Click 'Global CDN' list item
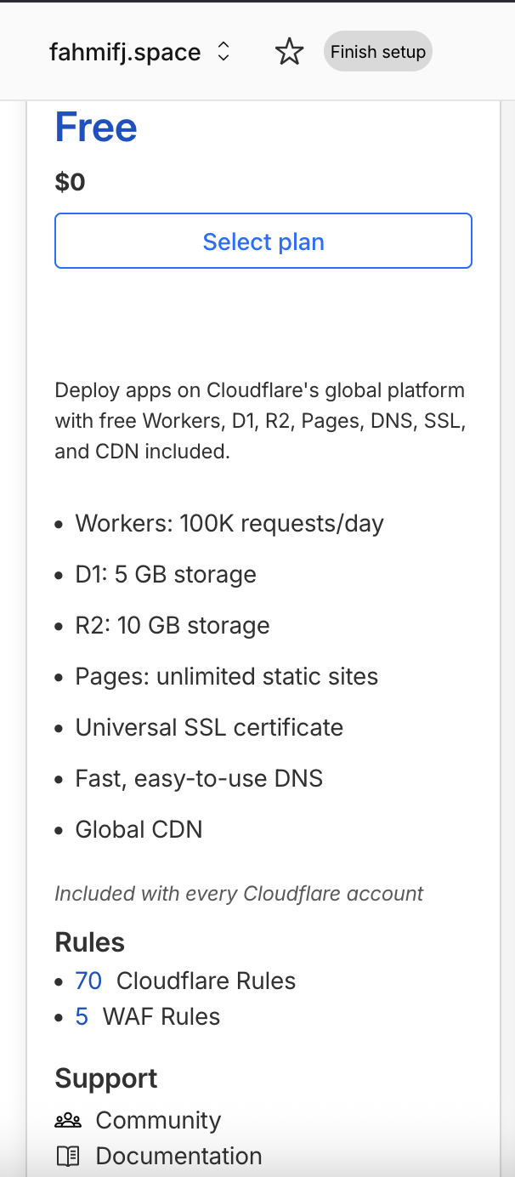The image size is (515, 1177). [x=139, y=829]
